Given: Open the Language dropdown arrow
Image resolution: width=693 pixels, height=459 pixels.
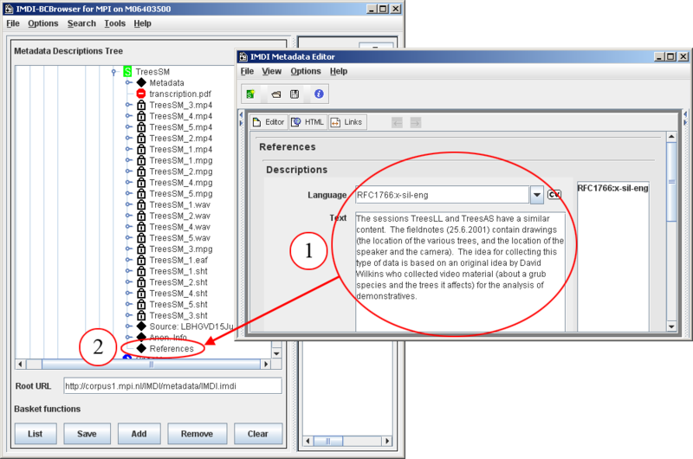Looking at the screenshot, I should [x=536, y=195].
